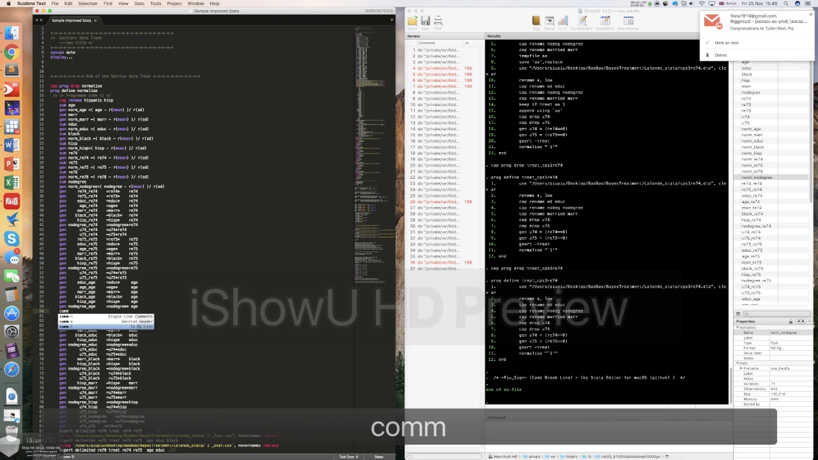Select variable 'norm_age' in Variables list
818x460 pixels.
coord(751,129)
